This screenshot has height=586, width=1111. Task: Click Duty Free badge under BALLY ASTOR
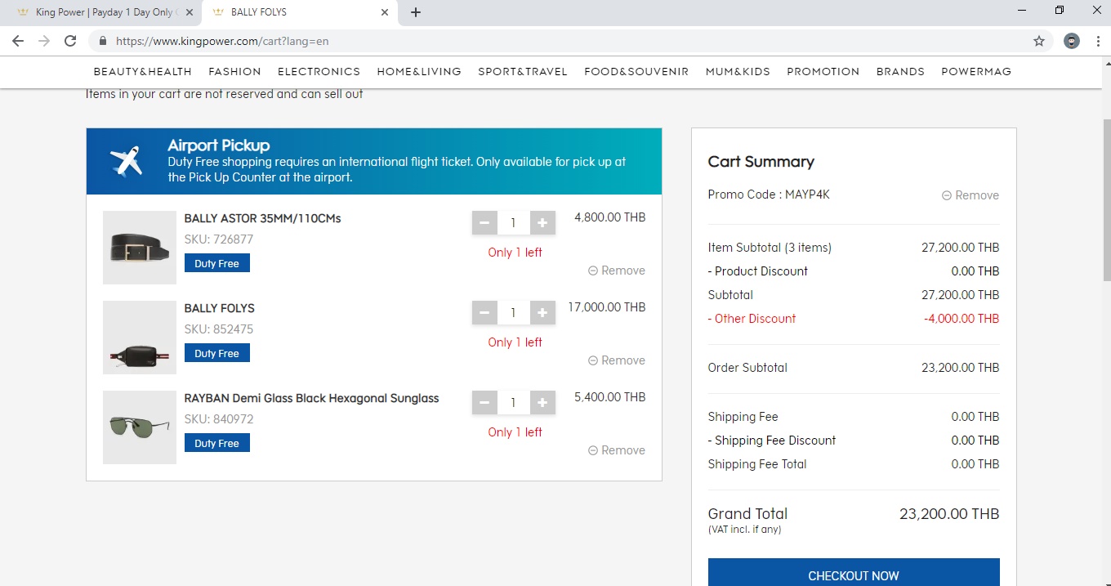coord(217,263)
